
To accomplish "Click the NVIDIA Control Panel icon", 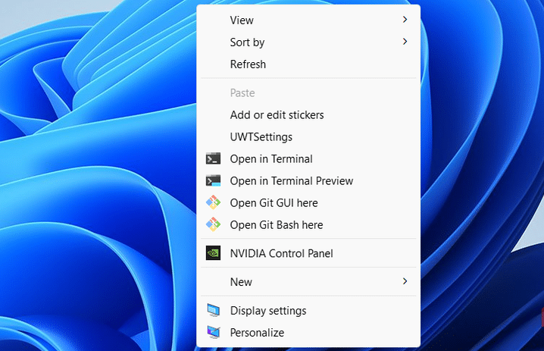I will [x=213, y=253].
